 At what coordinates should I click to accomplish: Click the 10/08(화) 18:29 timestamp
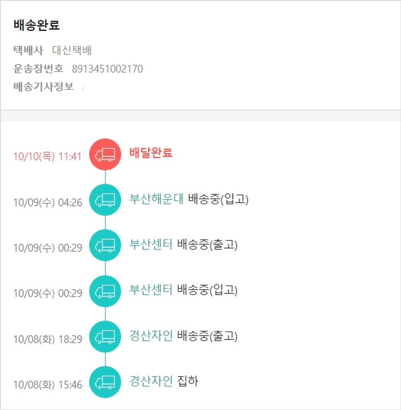[48, 339]
